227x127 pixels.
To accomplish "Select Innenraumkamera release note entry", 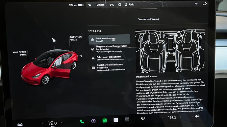I will click(110, 39).
